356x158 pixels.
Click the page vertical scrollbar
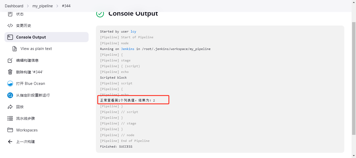(354, 78)
